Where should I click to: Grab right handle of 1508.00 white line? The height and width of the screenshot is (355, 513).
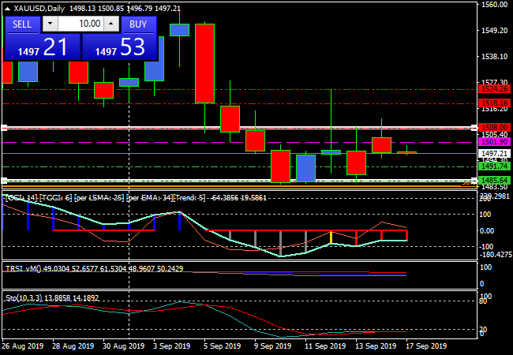tap(474, 127)
